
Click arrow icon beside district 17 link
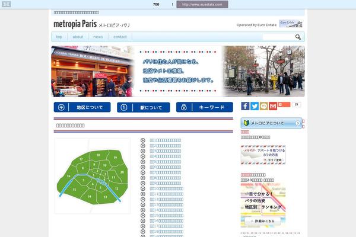pyautogui.click(x=143, y=226)
